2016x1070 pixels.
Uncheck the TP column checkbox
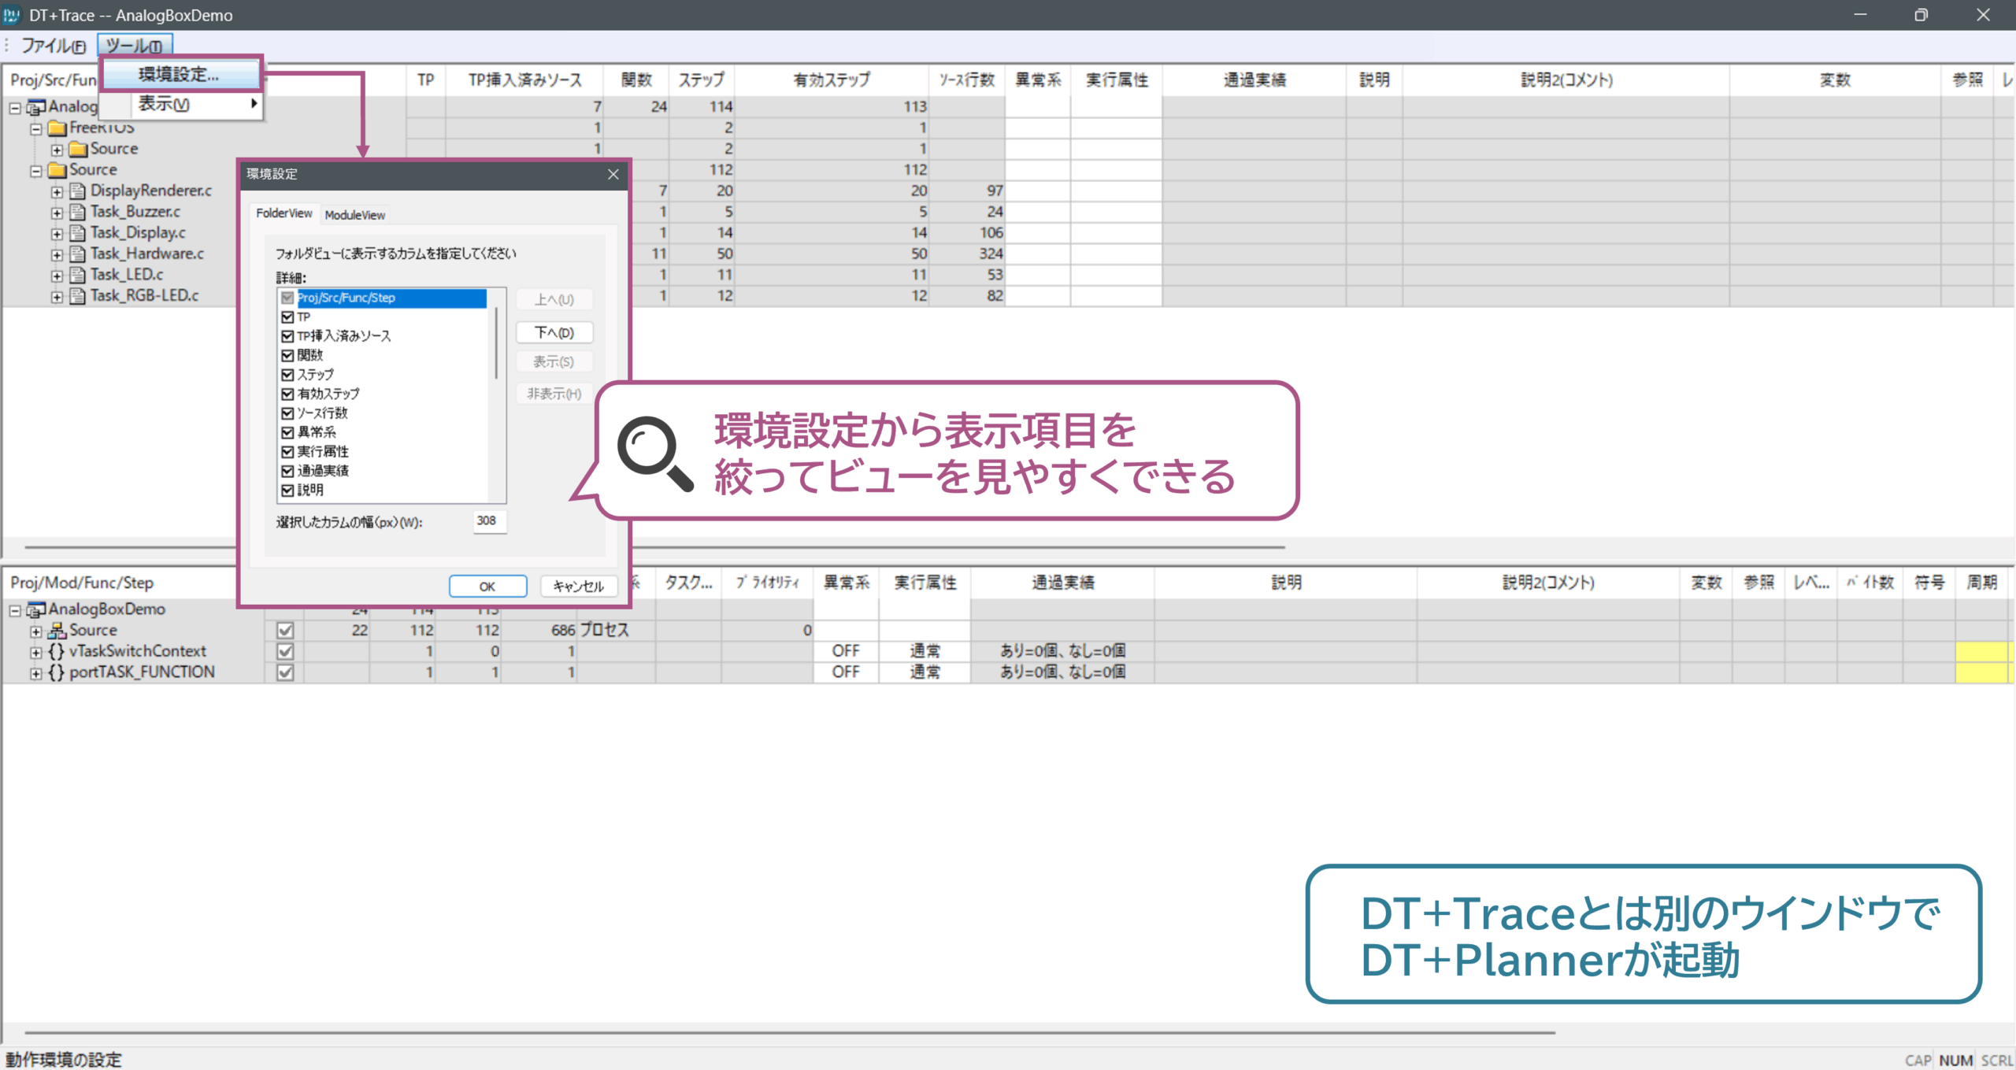287,317
